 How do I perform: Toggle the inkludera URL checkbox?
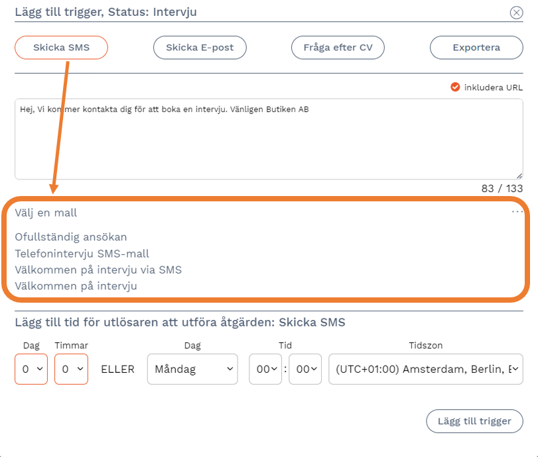click(455, 87)
